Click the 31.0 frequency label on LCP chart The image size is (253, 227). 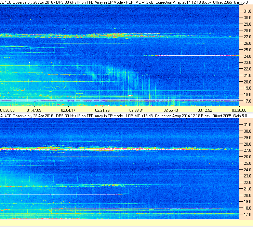click(x=247, y=124)
